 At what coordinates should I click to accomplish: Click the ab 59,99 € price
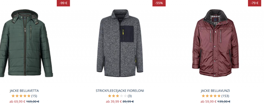pyautogui.click(x=208, y=101)
